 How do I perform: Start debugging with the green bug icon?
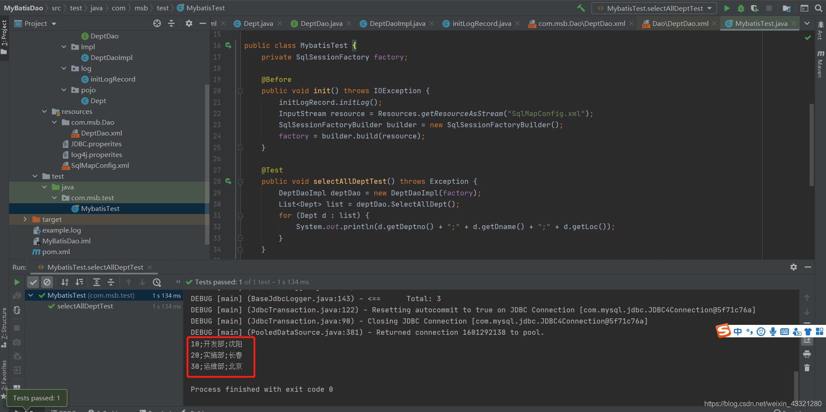[741, 8]
